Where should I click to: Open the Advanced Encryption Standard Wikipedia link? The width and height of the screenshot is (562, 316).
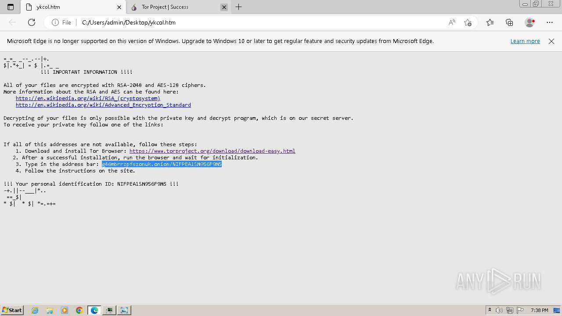click(103, 105)
